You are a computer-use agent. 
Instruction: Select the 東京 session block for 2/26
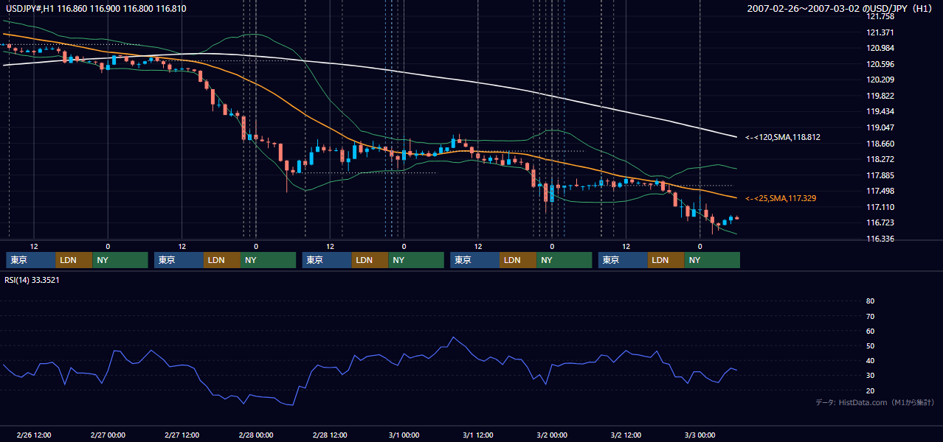pos(31,260)
